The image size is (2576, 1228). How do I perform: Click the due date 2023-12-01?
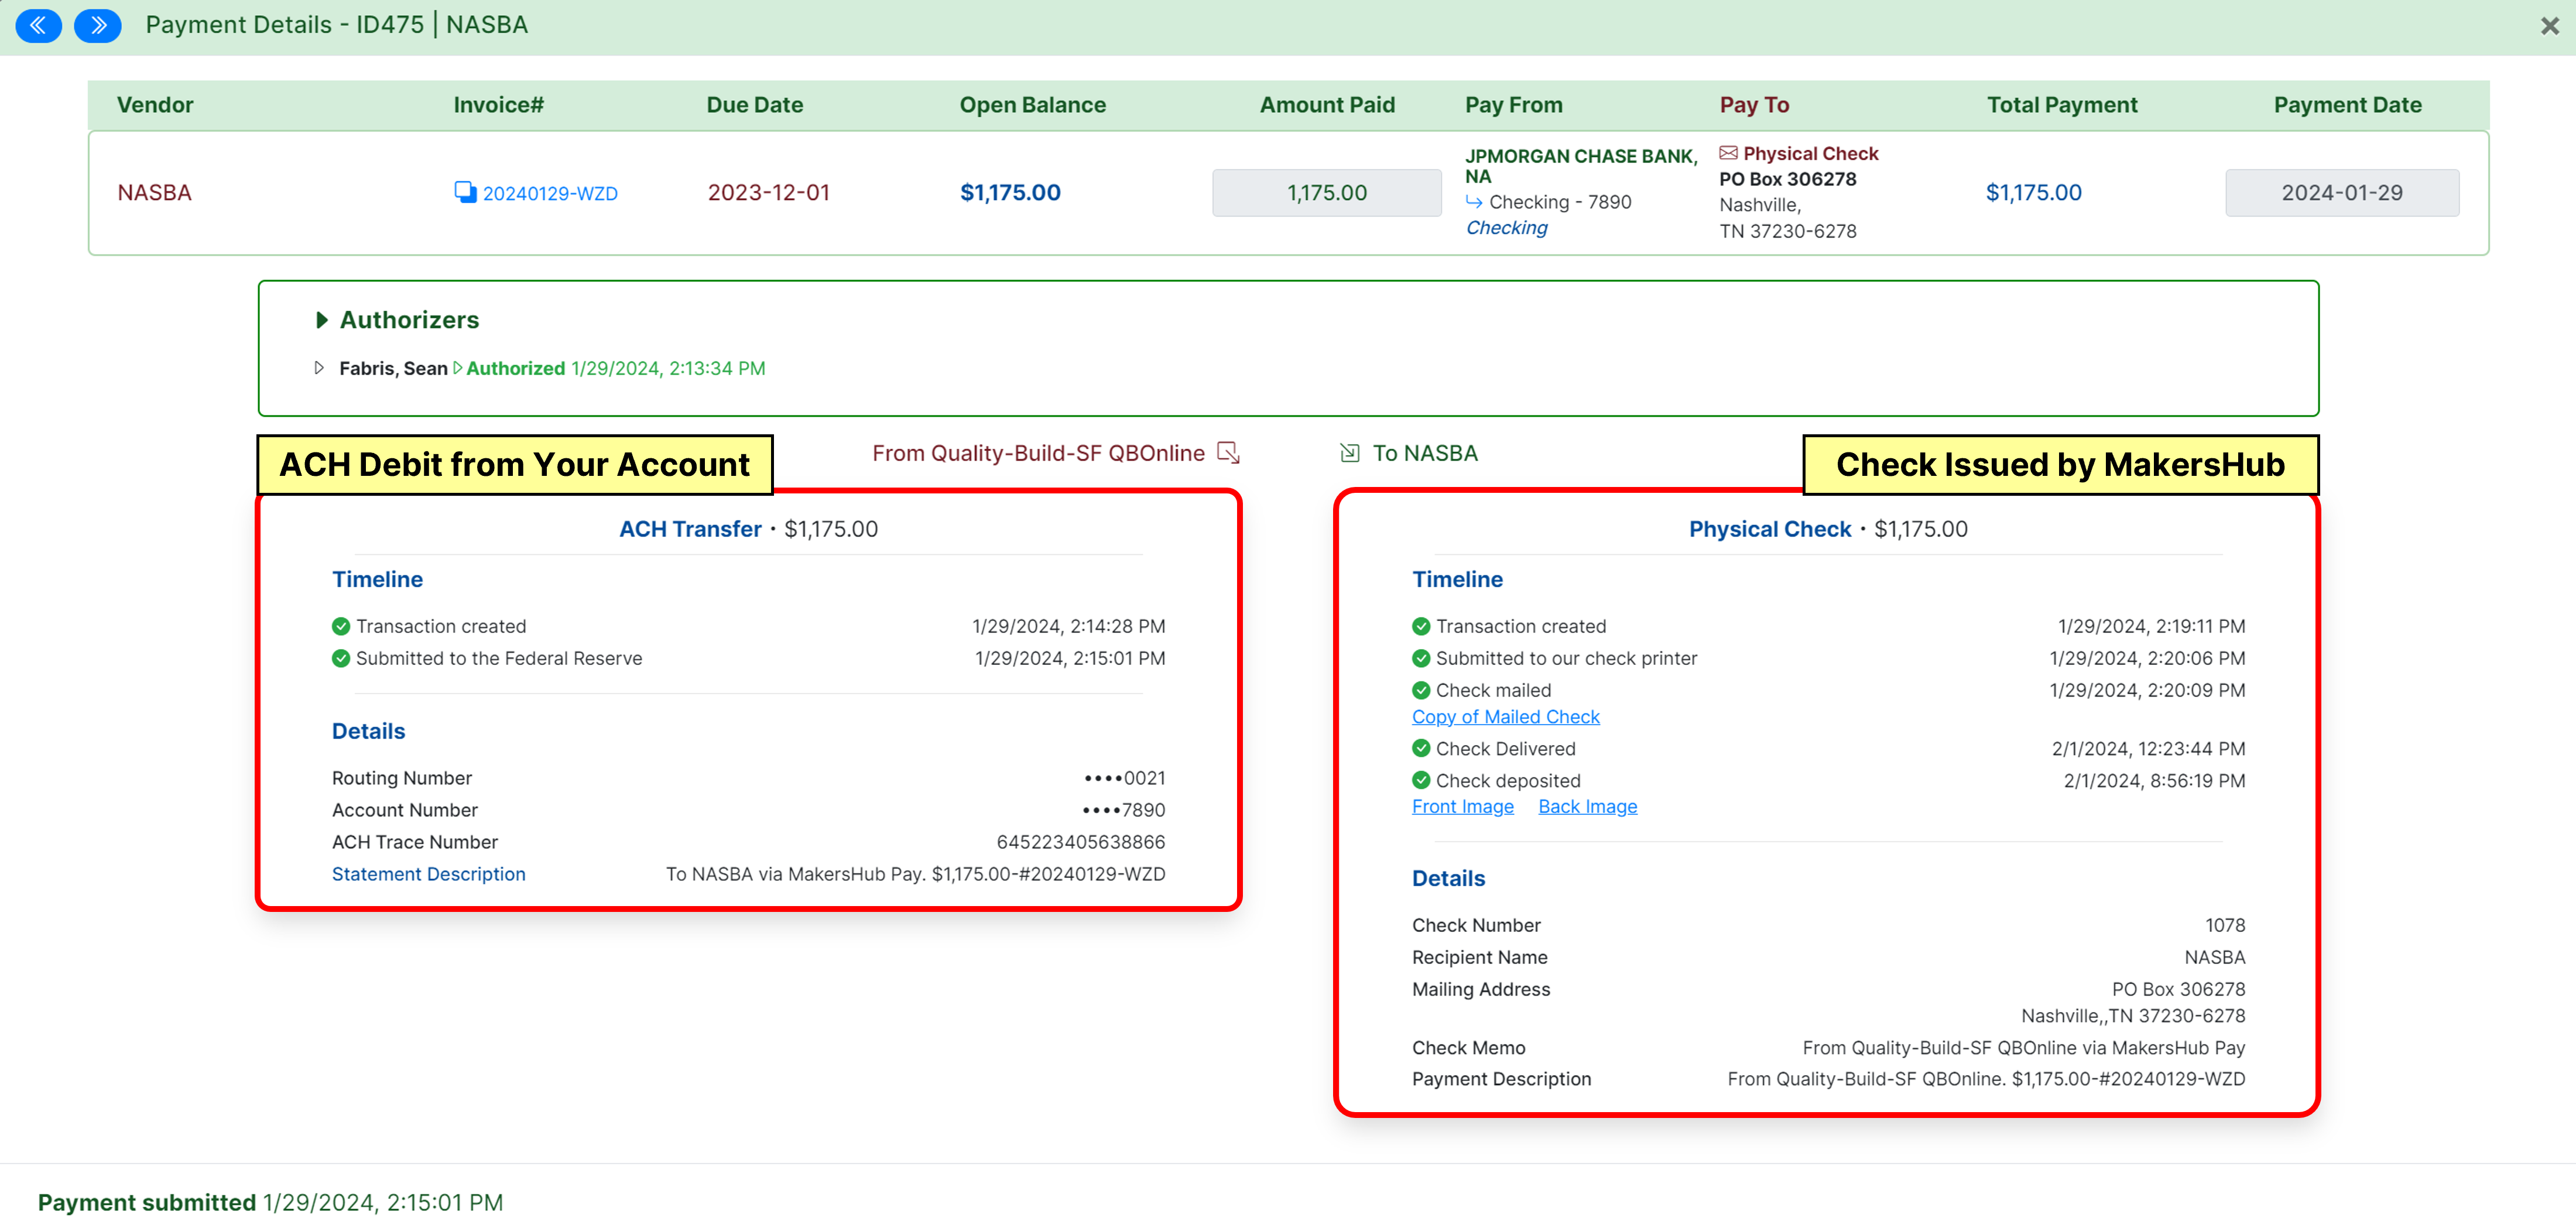click(x=768, y=192)
